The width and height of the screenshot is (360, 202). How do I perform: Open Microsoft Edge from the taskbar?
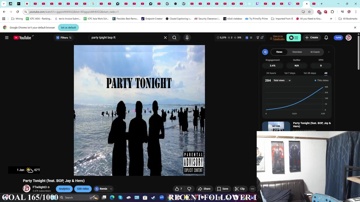pyautogui.click(x=112, y=198)
